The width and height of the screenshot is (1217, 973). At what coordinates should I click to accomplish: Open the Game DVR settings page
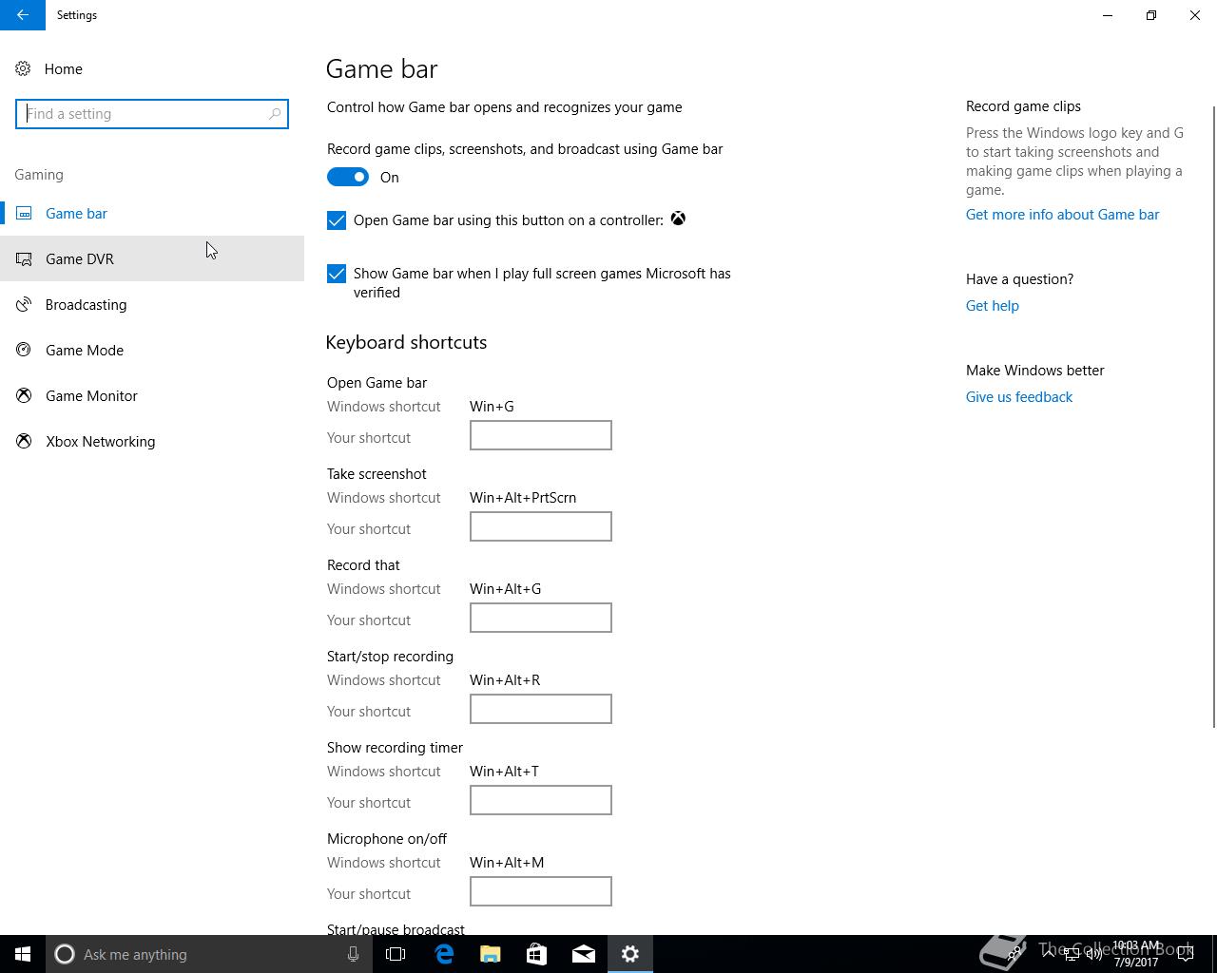152,258
